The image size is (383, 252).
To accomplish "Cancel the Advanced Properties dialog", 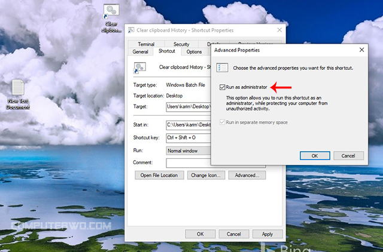I will pos(348,156).
